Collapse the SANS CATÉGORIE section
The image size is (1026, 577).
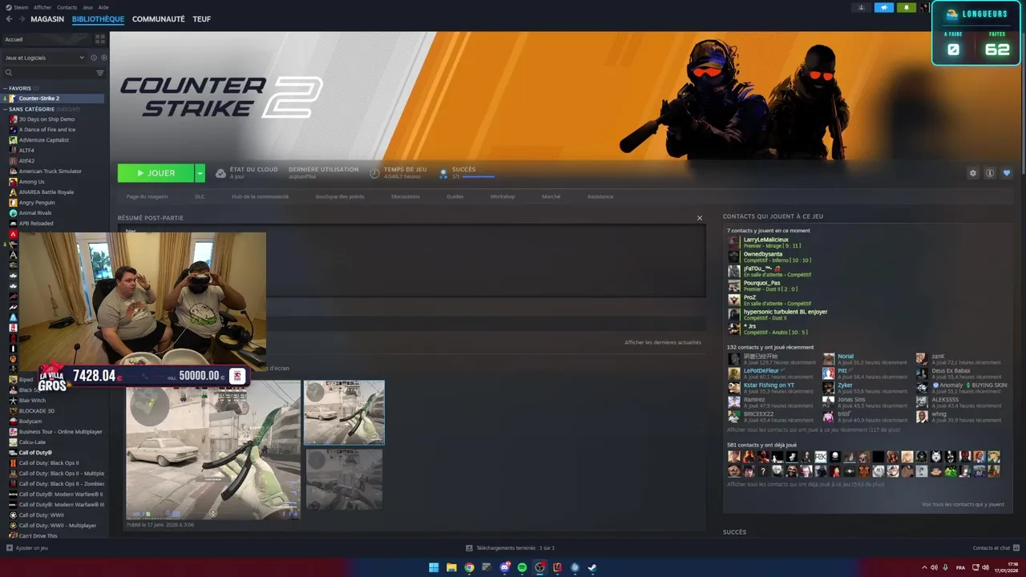(6, 109)
